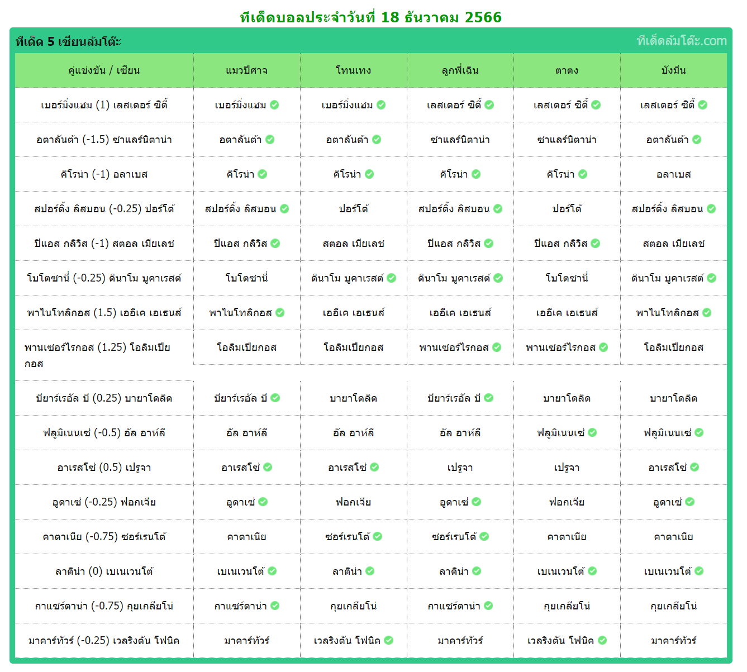The image size is (747, 672).
Task: Click เออีเค เอเธนส์ pick in ลูกพี่เฉิน column
Action: (460, 313)
